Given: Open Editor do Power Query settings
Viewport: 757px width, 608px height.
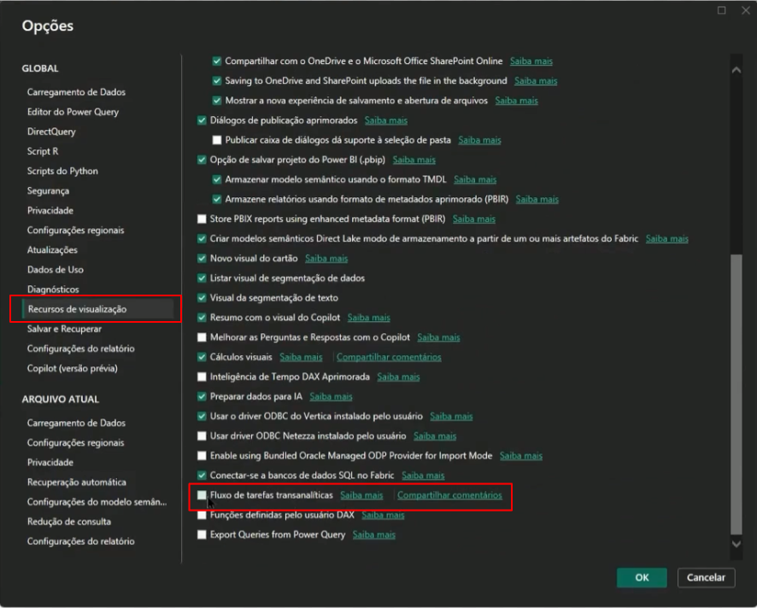Looking at the screenshot, I should [x=73, y=112].
